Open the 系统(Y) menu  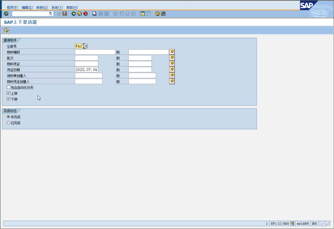tap(57, 8)
